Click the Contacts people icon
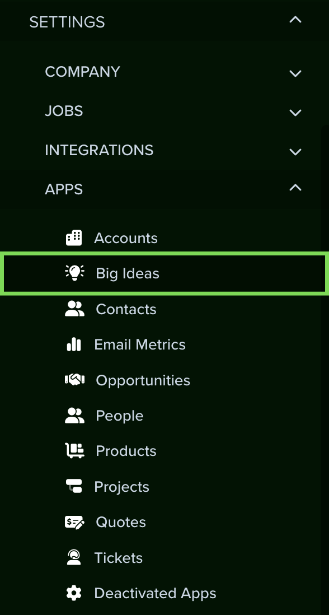 pos(74,309)
